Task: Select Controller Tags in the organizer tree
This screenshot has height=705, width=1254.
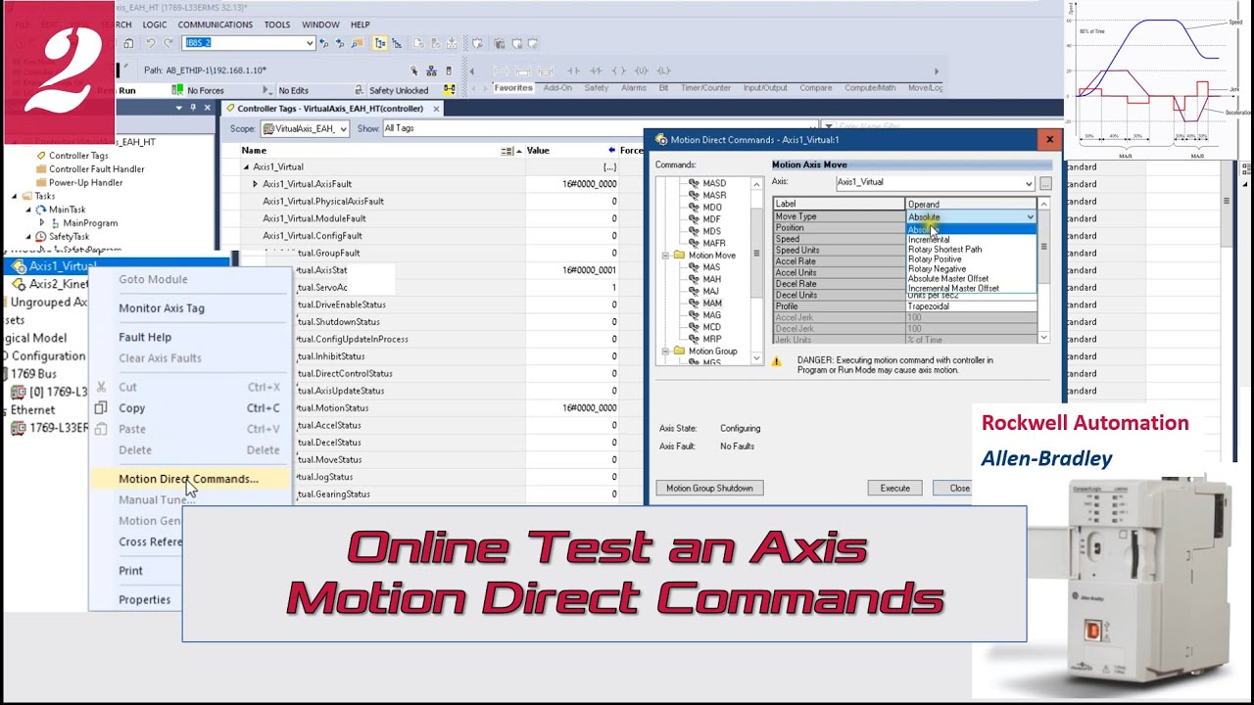Action: pos(78,156)
